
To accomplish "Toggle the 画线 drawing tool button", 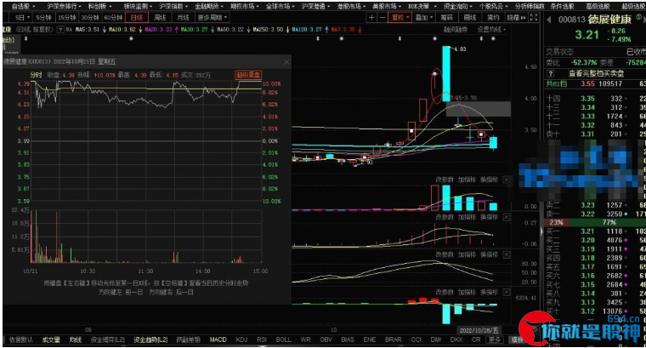I will [470, 17].
